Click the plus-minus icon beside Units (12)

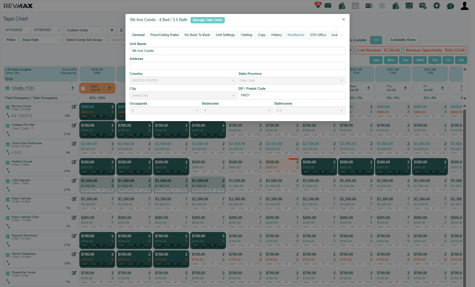click(73, 88)
